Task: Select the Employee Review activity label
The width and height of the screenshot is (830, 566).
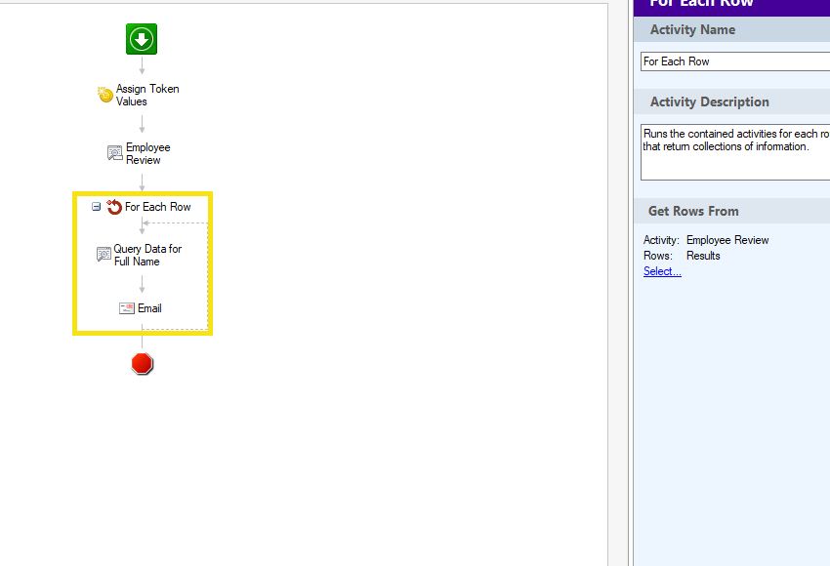Action: pos(147,153)
